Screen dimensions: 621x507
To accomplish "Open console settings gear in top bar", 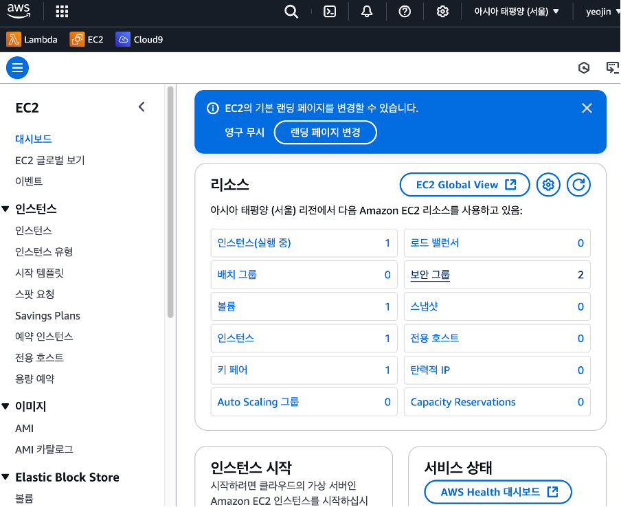I will pyautogui.click(x=442, y=12).
